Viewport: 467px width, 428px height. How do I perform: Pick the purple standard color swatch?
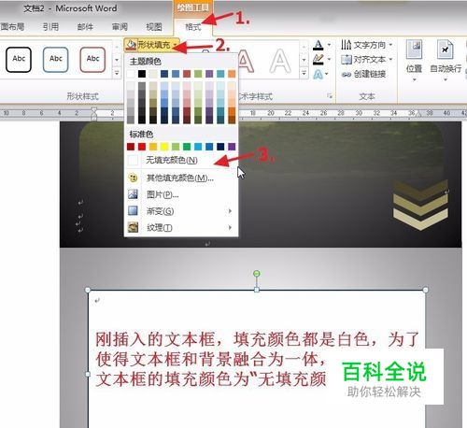(232, 147)
